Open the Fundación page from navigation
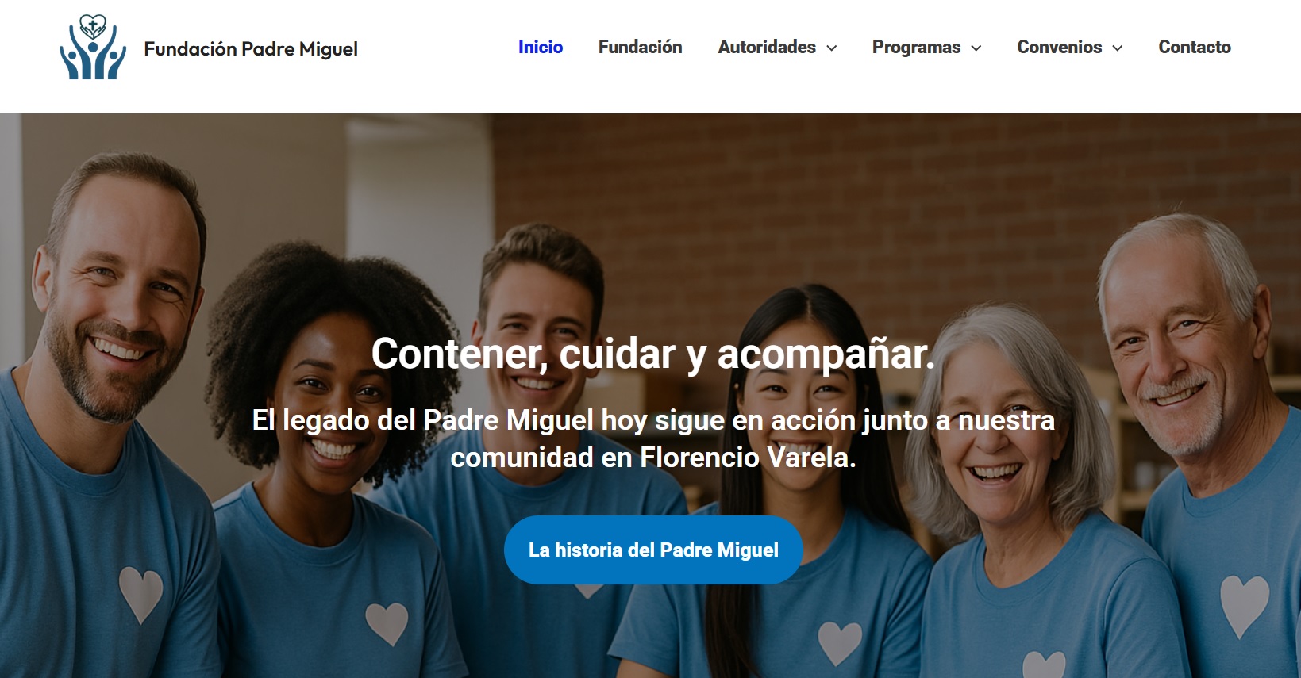 click(641, 48)
